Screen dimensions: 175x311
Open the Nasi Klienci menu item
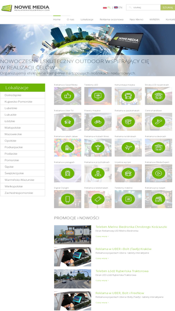tap(136, 20)
